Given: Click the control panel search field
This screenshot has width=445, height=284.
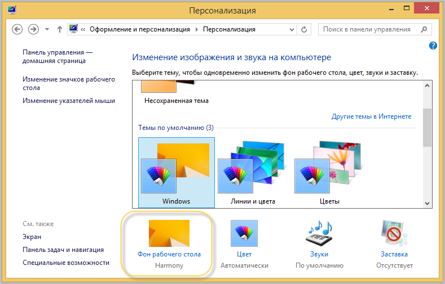Looking at the screenshot, I should click(369, 29).
